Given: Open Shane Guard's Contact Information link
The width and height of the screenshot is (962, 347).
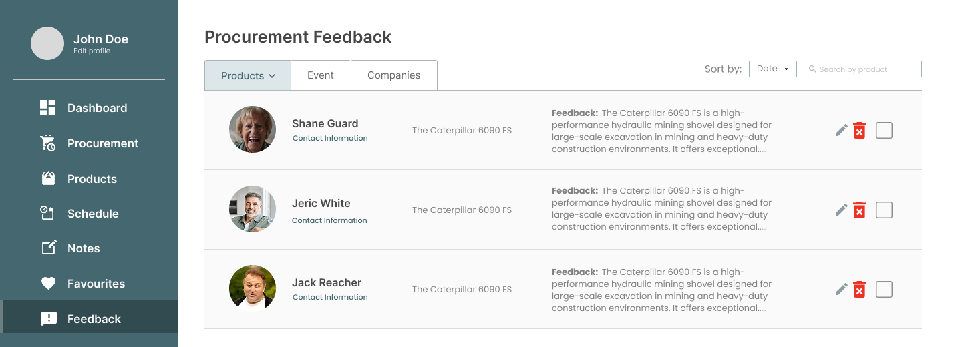Looking at the screenshot, I should tap(330, 138).
